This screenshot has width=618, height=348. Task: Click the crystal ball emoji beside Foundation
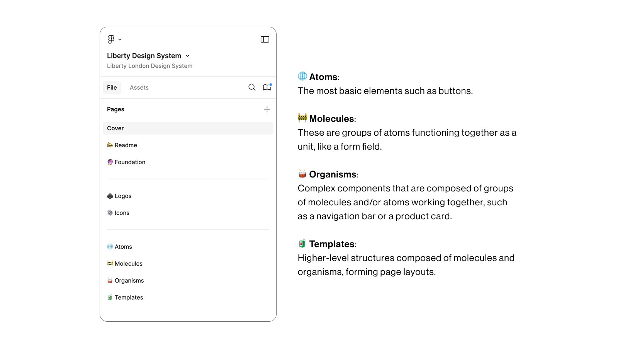(110, 162)
